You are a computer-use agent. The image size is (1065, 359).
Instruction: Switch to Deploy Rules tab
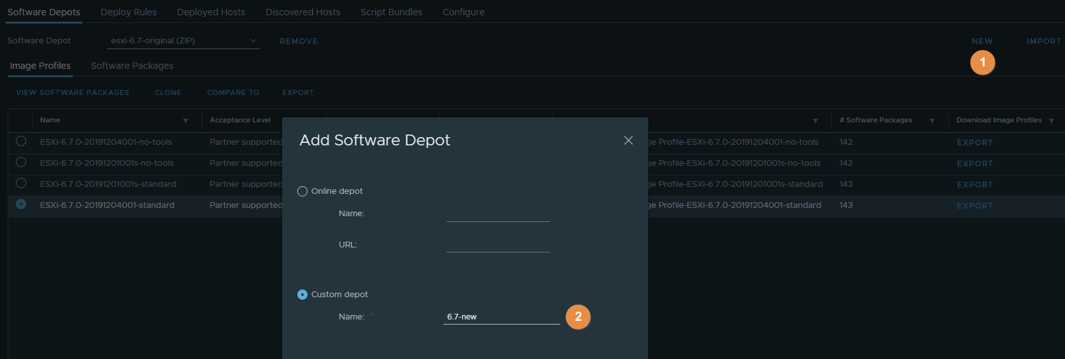[x=128, y=12]
